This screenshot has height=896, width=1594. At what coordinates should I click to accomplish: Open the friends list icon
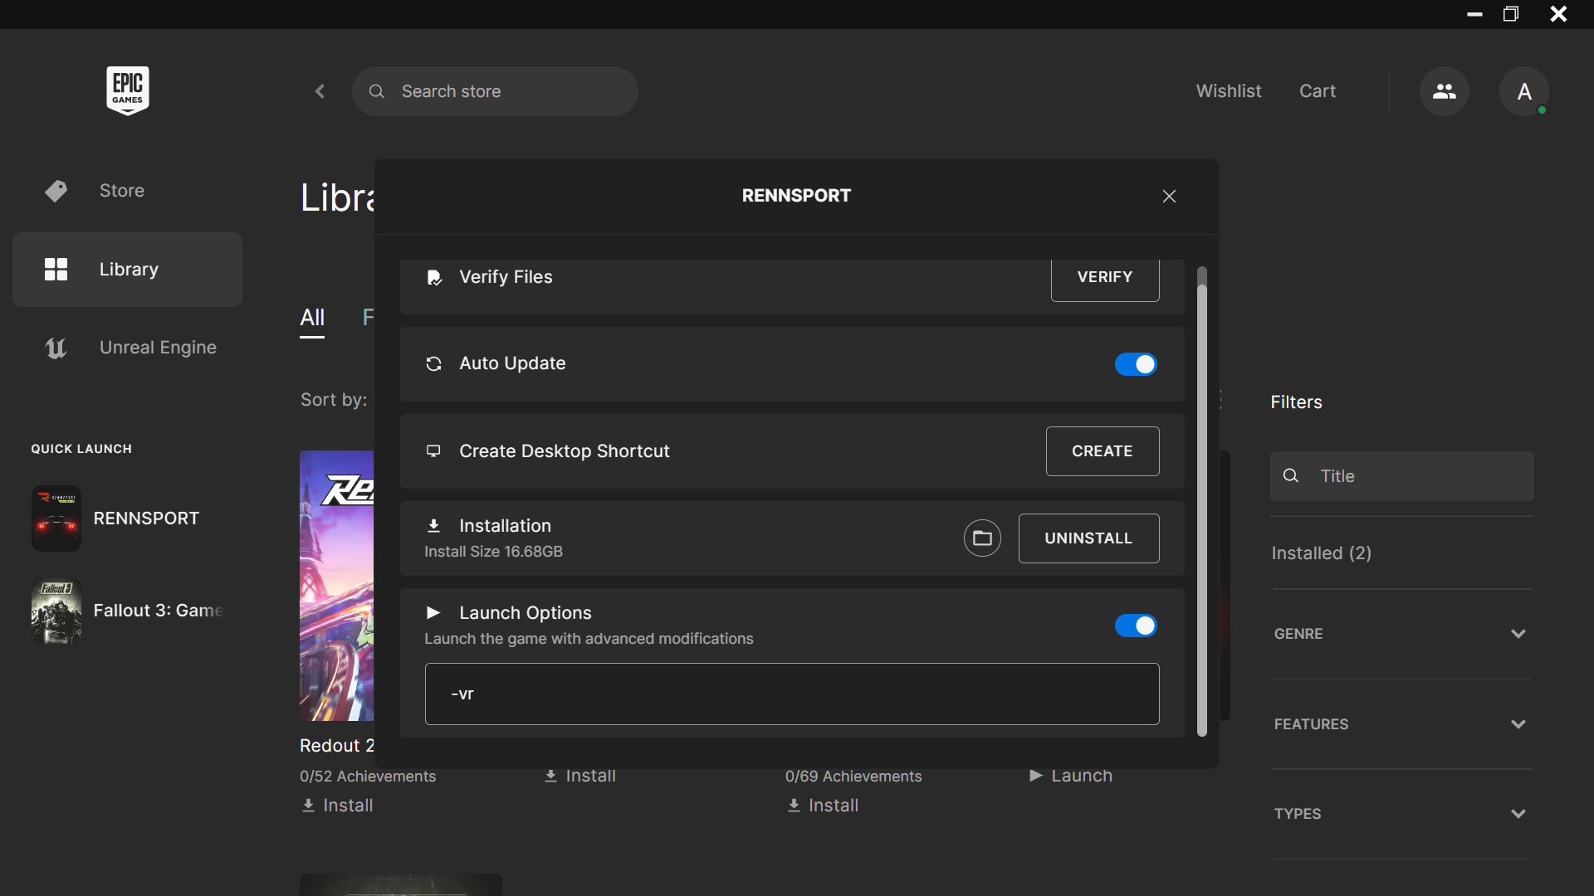pyautogui.click(x=1444, y=91)
